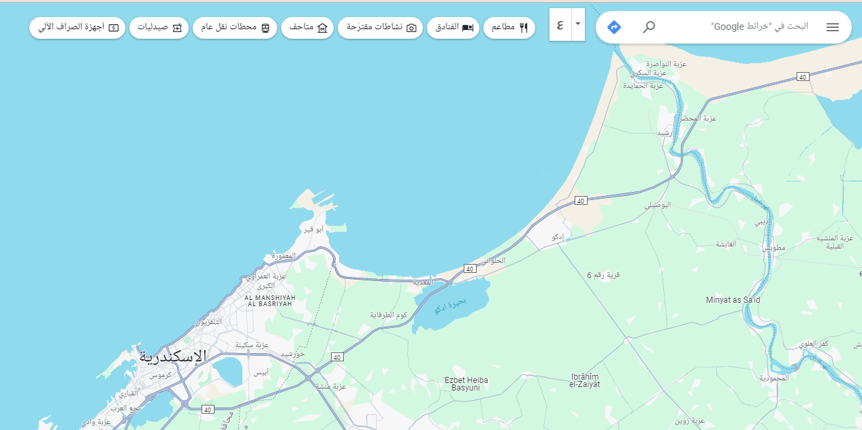
Task: Select the نشاطات مقترحة chip
Action: pos(380,28)
